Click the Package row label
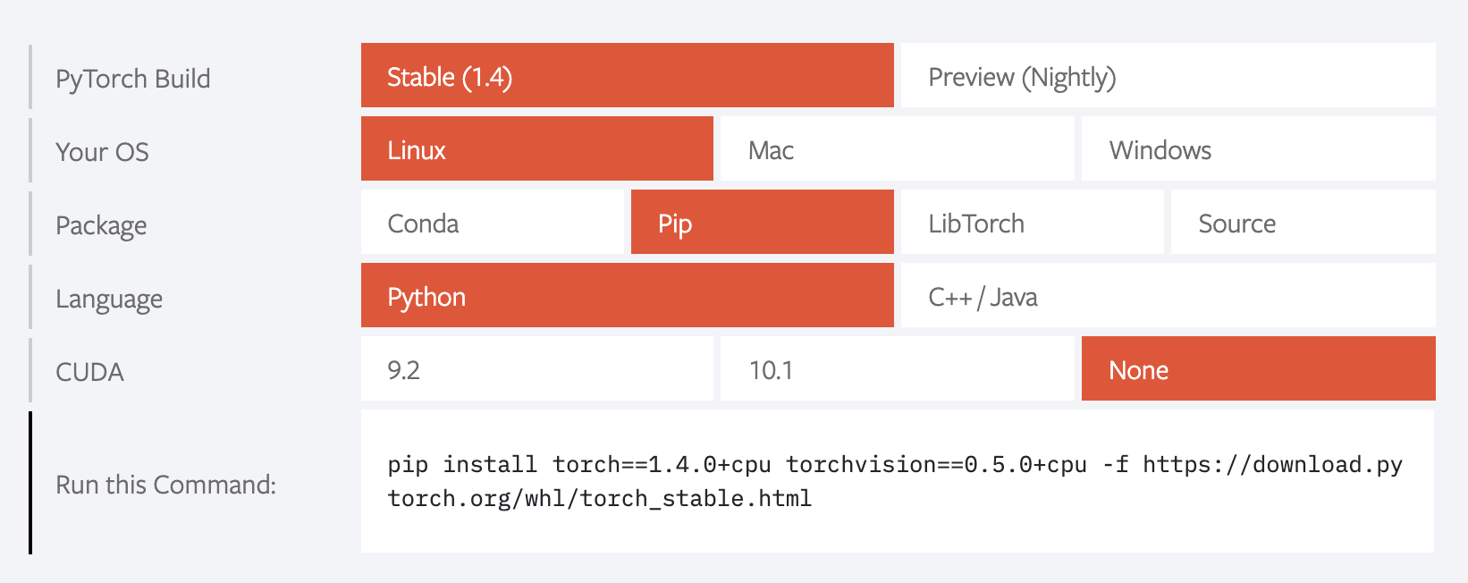1468x583 pixels. pos(101,225)
